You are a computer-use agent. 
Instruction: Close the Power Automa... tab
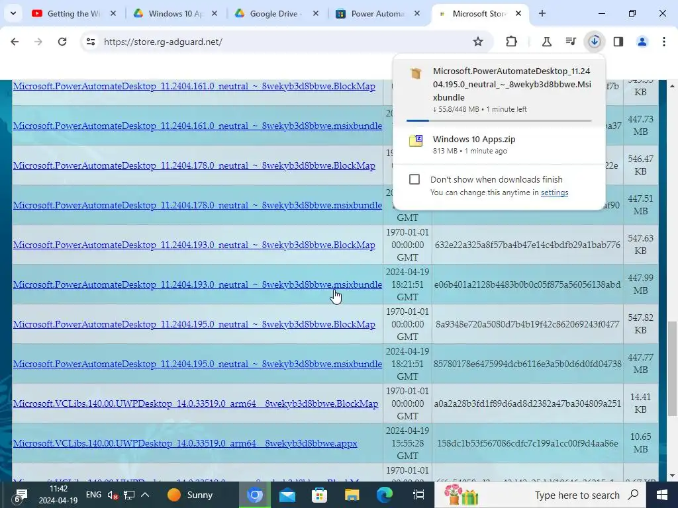click(x=417, y=13)
